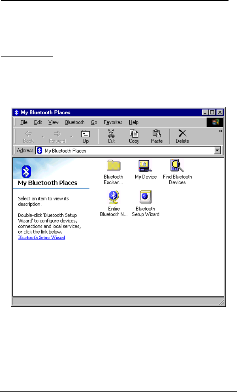Screen dimensions: 237x392
Task: Select the My Device icon
Action: 146,166
